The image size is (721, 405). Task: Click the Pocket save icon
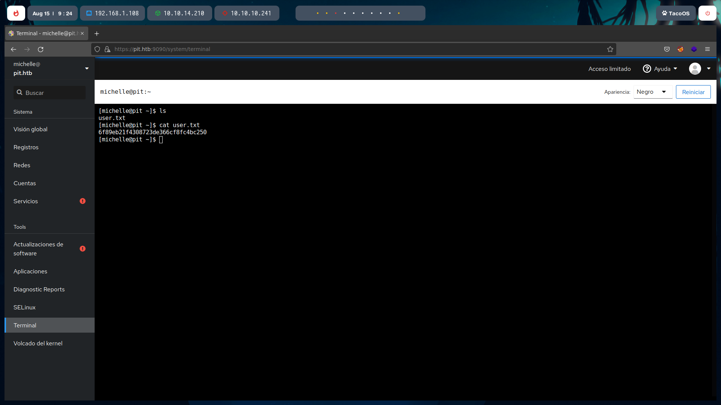point(667,49)
